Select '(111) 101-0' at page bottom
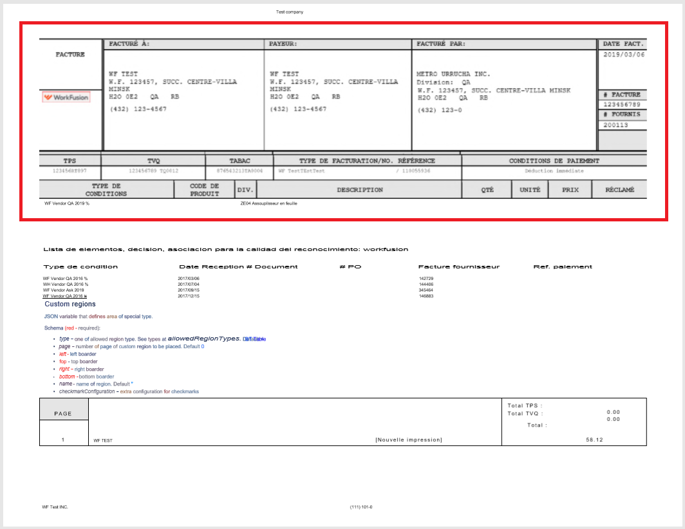The width and height of the screenshot is (685, 529). point(361,507)
